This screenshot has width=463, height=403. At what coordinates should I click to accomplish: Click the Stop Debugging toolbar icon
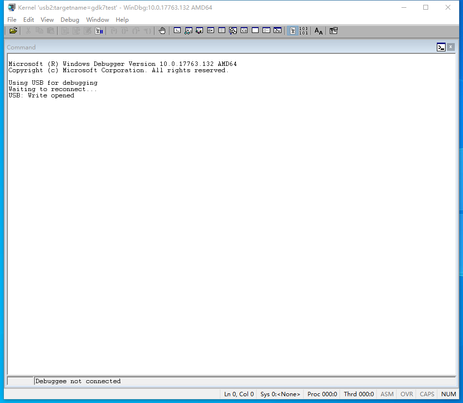click(87, 31)
